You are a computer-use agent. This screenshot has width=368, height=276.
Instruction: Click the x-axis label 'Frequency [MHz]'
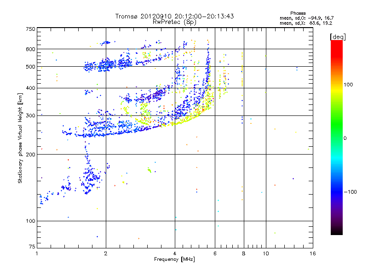pyautogui.click(x=174, y=259)
